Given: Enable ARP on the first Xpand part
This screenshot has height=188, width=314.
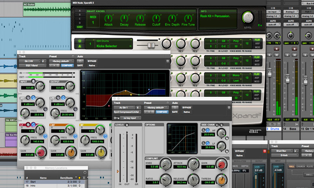Looking at the screenshot, I should (257, 44).
